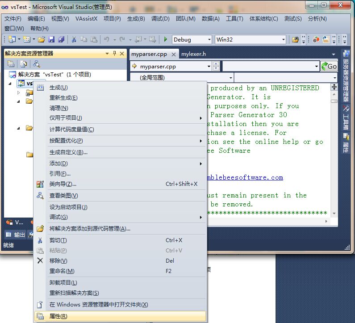Switch to the mylexer.h tab

(193, 54)
